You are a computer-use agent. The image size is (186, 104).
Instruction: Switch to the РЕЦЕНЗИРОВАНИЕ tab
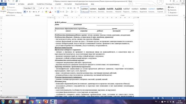point(81,4)
